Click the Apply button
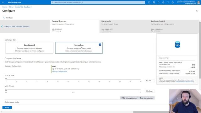 point(7,107)
